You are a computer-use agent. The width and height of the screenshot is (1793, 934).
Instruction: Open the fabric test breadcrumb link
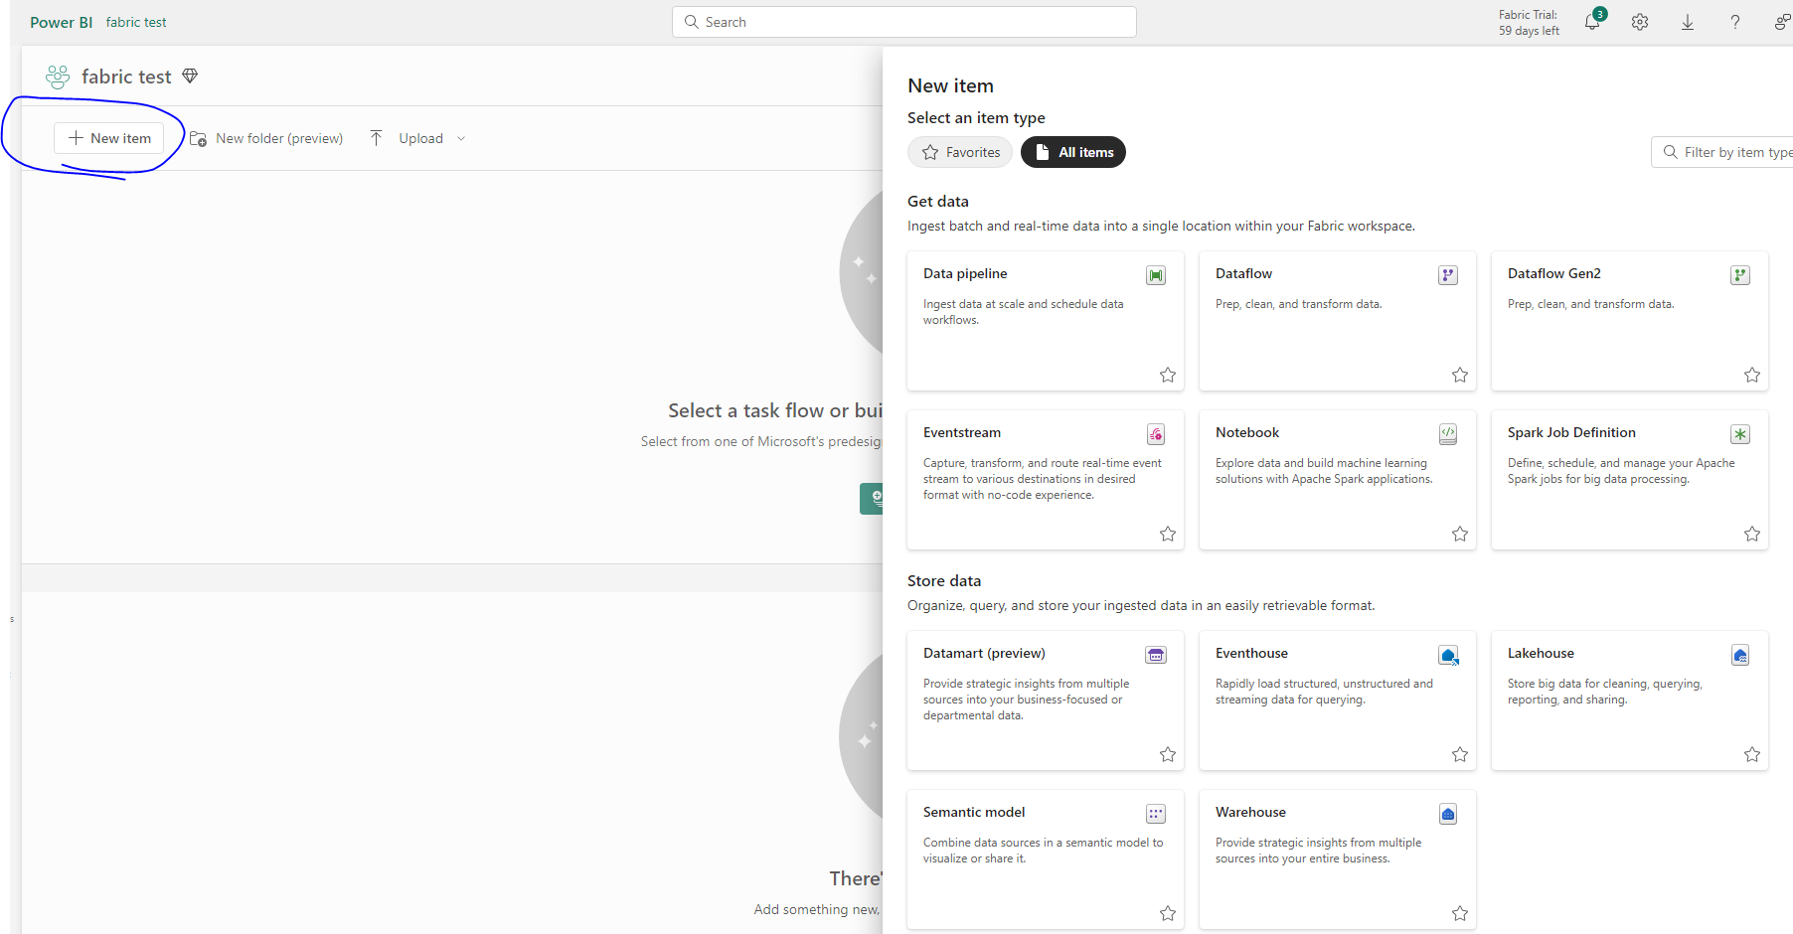coord(136,22)
